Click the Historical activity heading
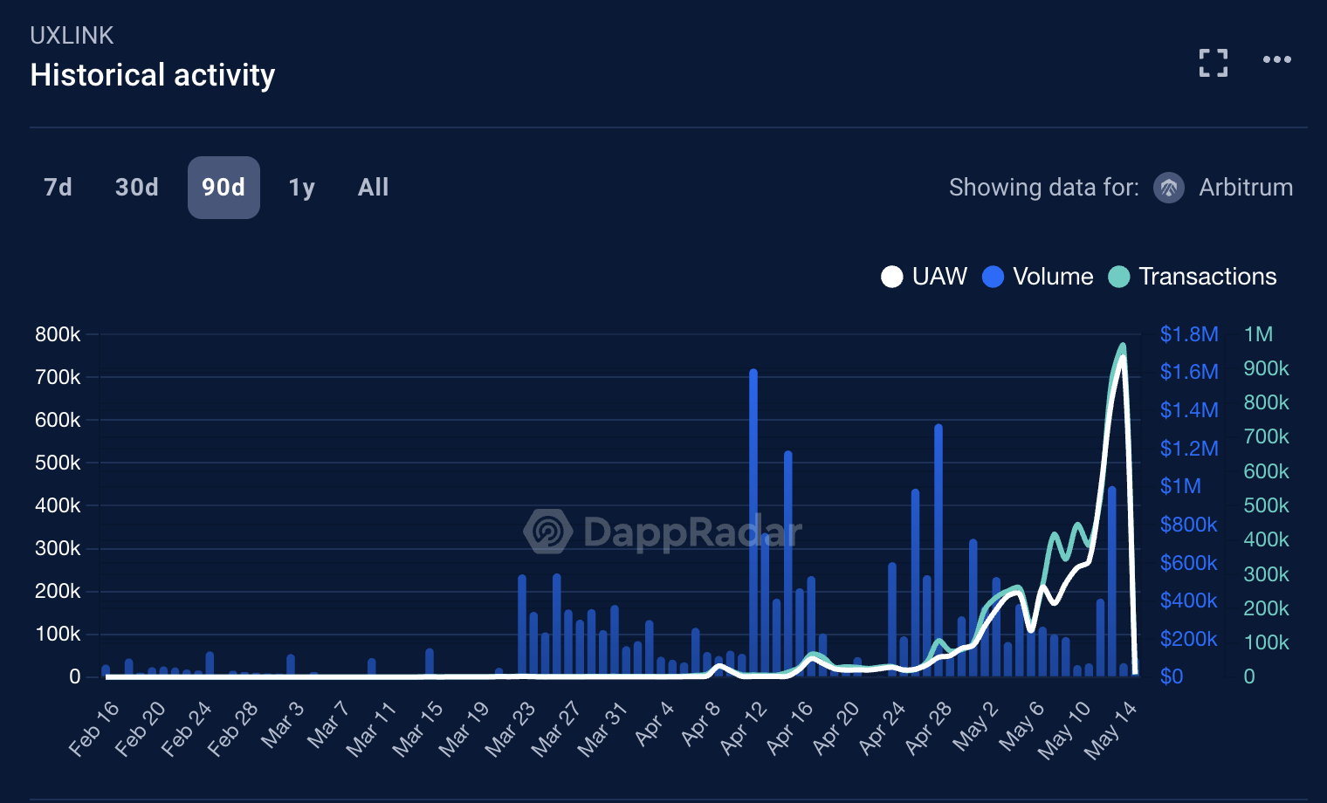The image size is (1327, 803). click(x=153, y=75)
